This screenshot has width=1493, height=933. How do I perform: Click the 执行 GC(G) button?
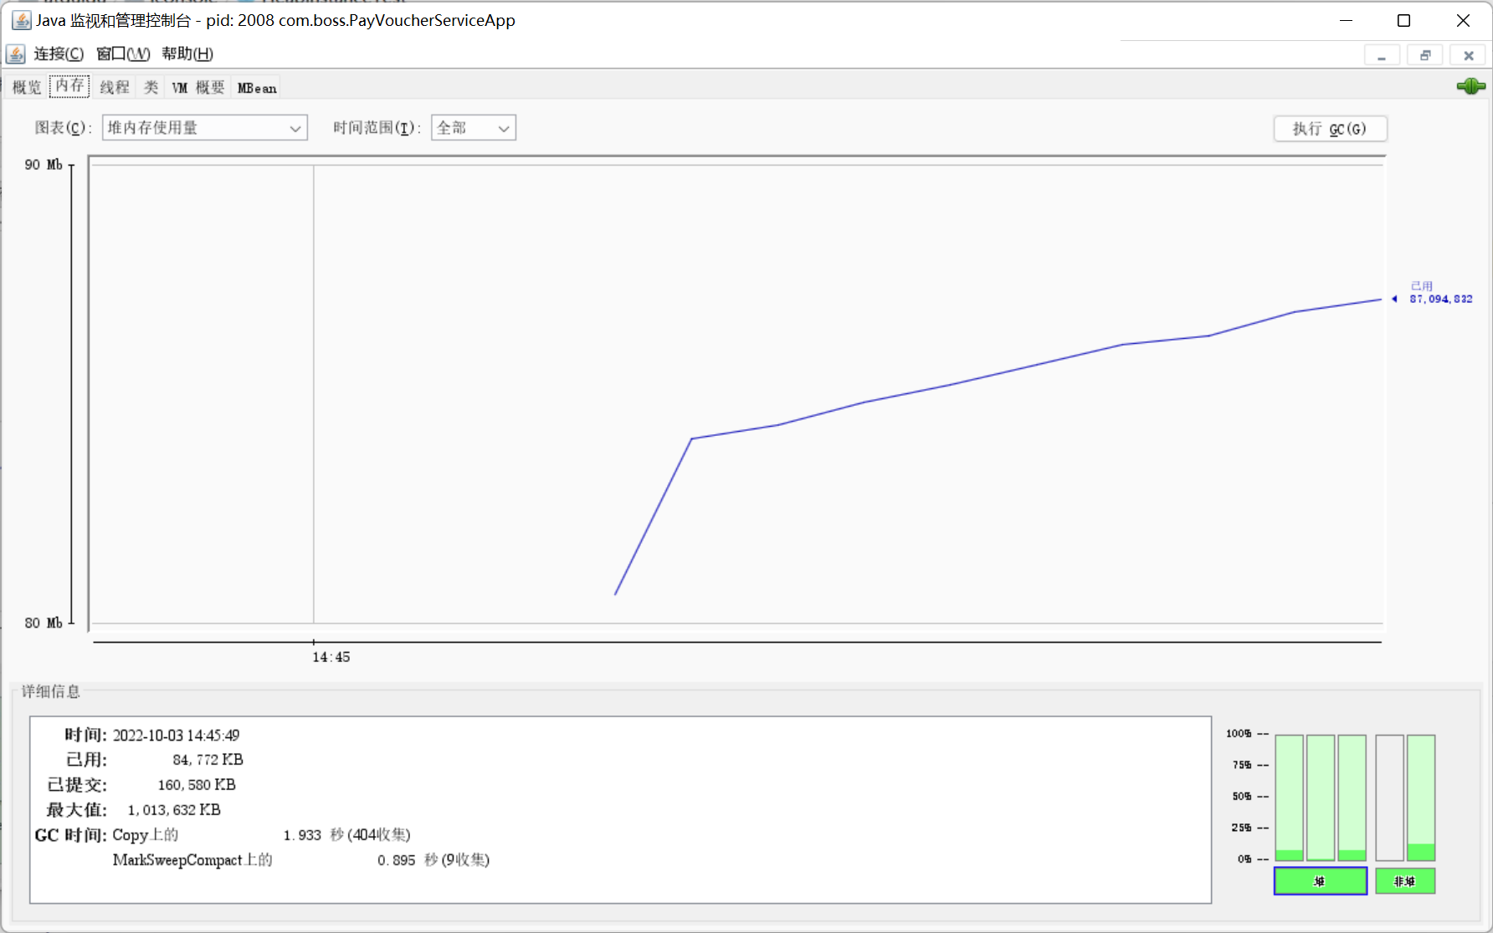tap(1330, 129)
